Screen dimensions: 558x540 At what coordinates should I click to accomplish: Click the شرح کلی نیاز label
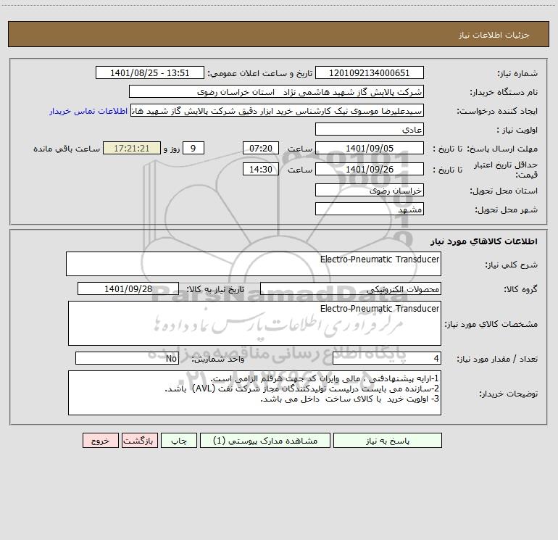pyautogui.click(x=512, y=265)
